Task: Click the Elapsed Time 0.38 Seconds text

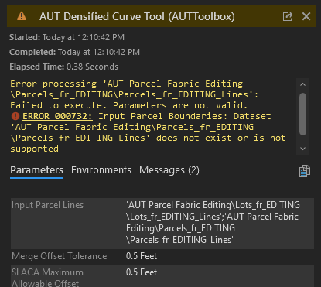Action: click(63, 67)
